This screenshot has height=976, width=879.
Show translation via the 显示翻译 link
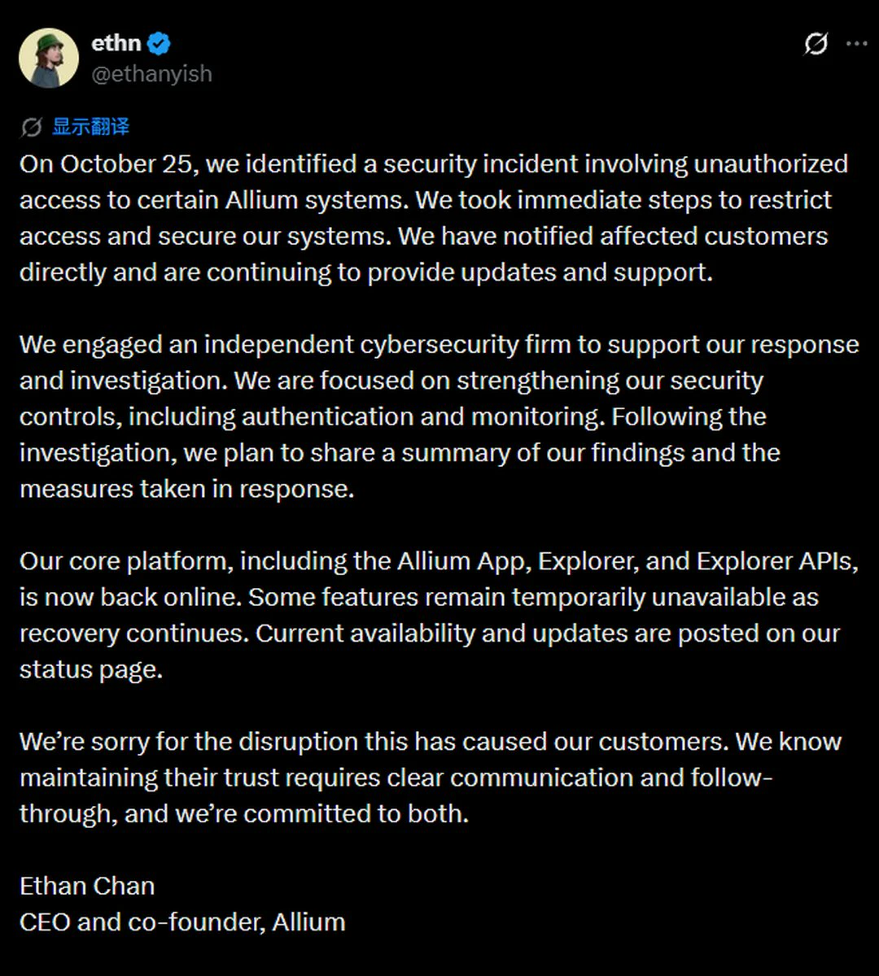click(90, 127)
